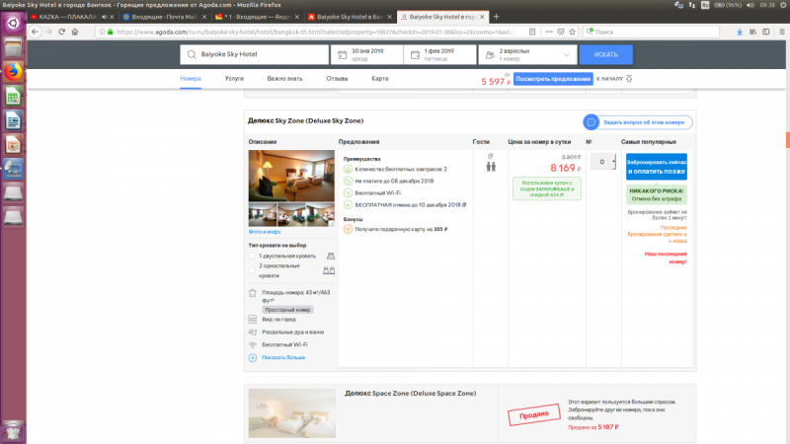Open the Ubuntu dash search icon
790x444 pixels.
click(13, 23)
